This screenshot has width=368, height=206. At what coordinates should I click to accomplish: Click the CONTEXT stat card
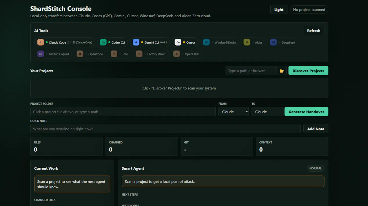point(292,147)
